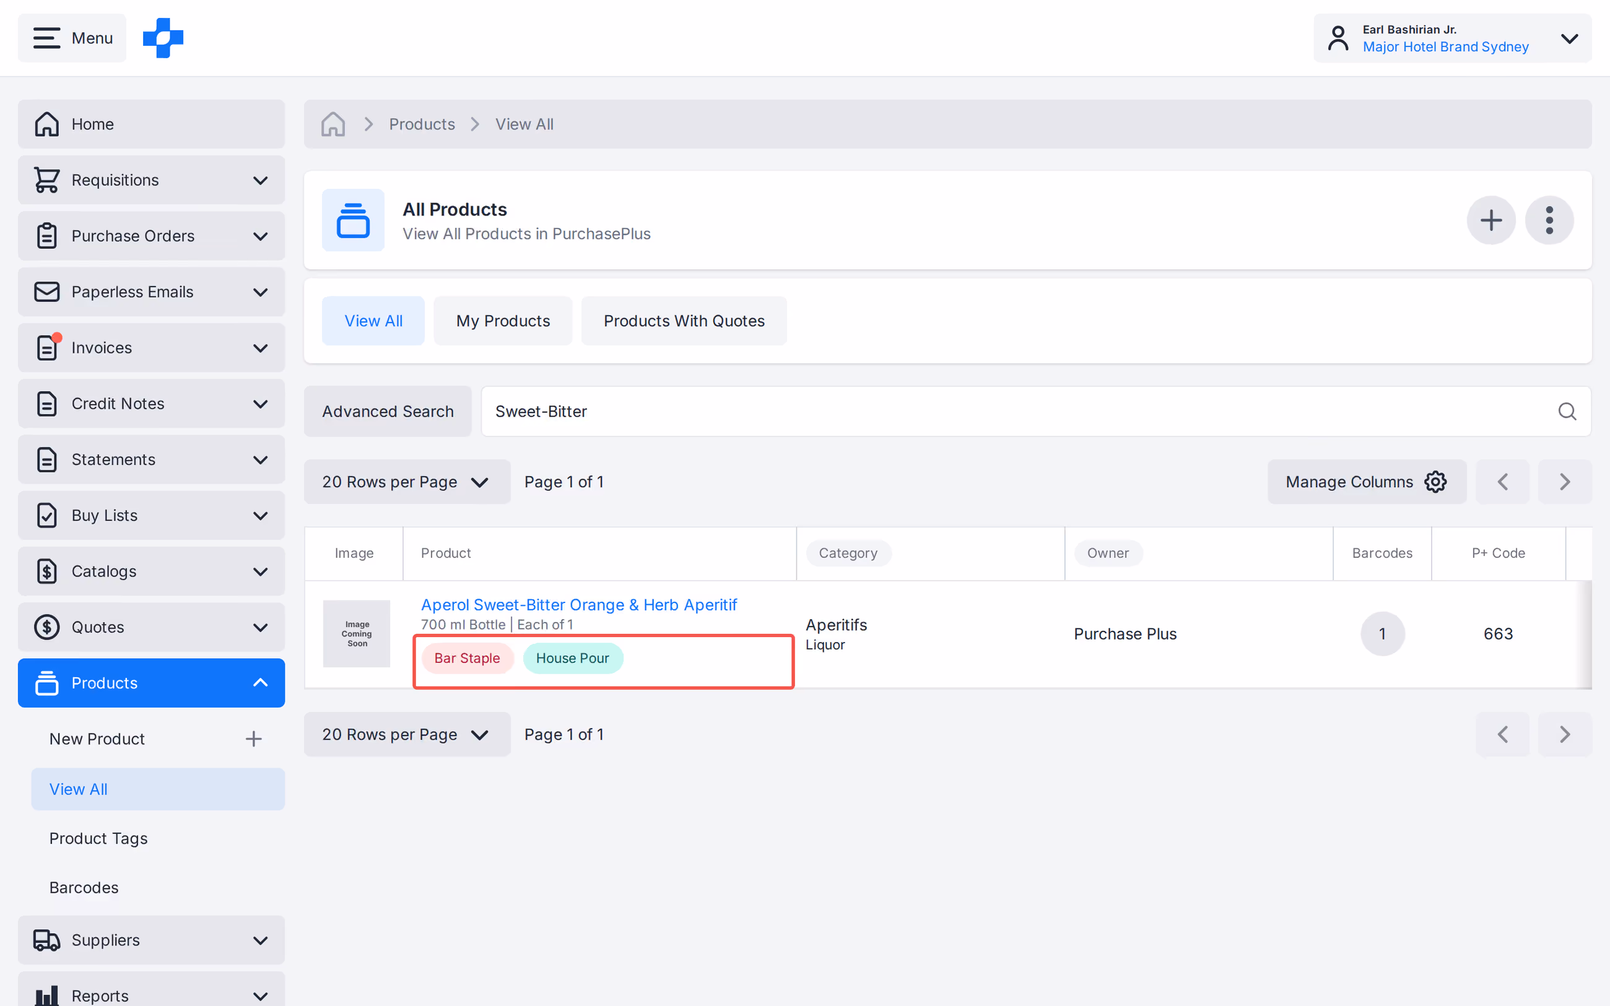The height and width of the screenshot is (1006, 1610).
Task: Go to previous page at bottom
Action: [1502, 735]
